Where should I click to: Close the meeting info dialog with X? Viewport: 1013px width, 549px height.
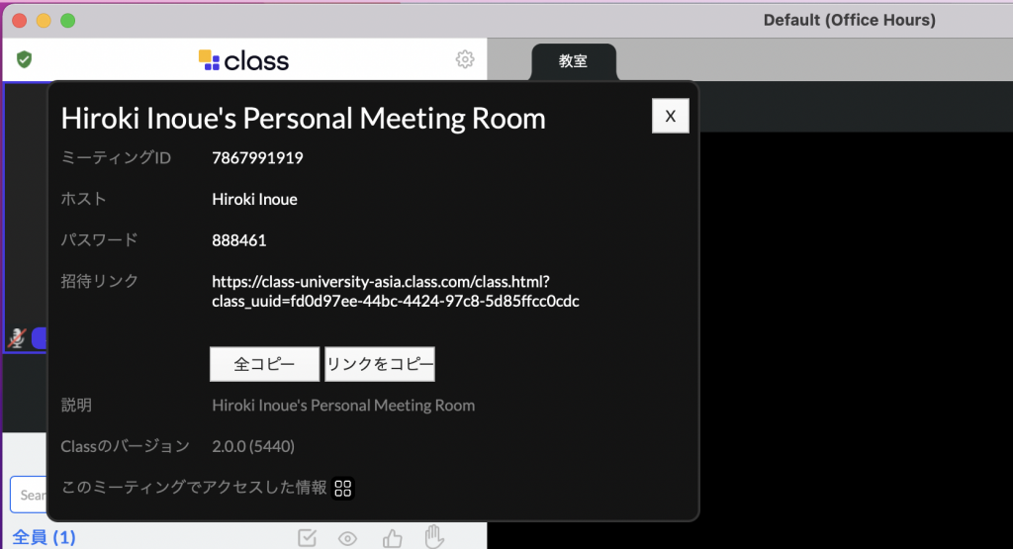671,117
